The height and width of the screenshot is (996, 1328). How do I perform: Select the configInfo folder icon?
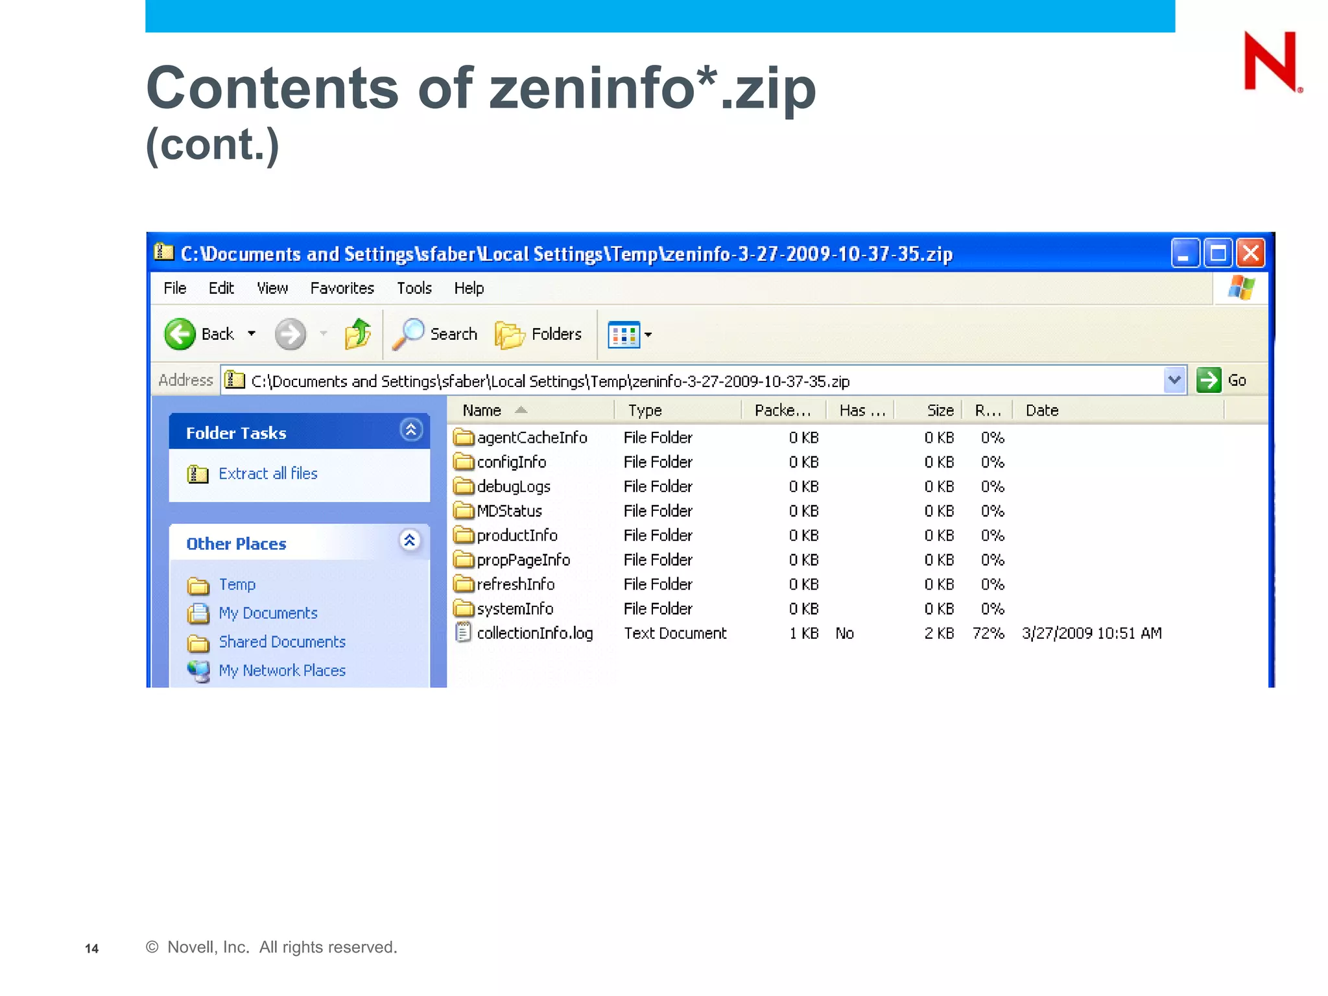(464, 462)
